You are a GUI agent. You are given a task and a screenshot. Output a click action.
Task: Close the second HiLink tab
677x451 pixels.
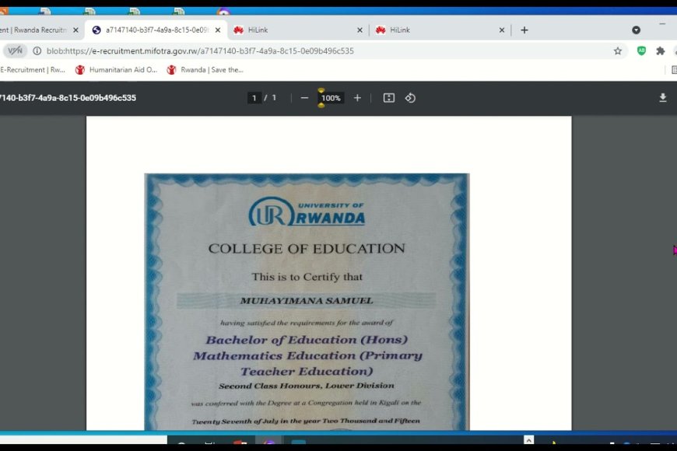[502, 30]
